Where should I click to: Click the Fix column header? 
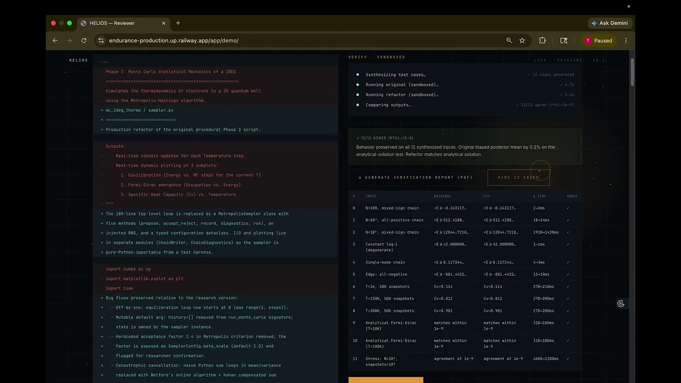pyautogui.click(x=487, y=196)
